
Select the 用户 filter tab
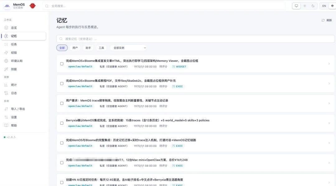(75, 48)
